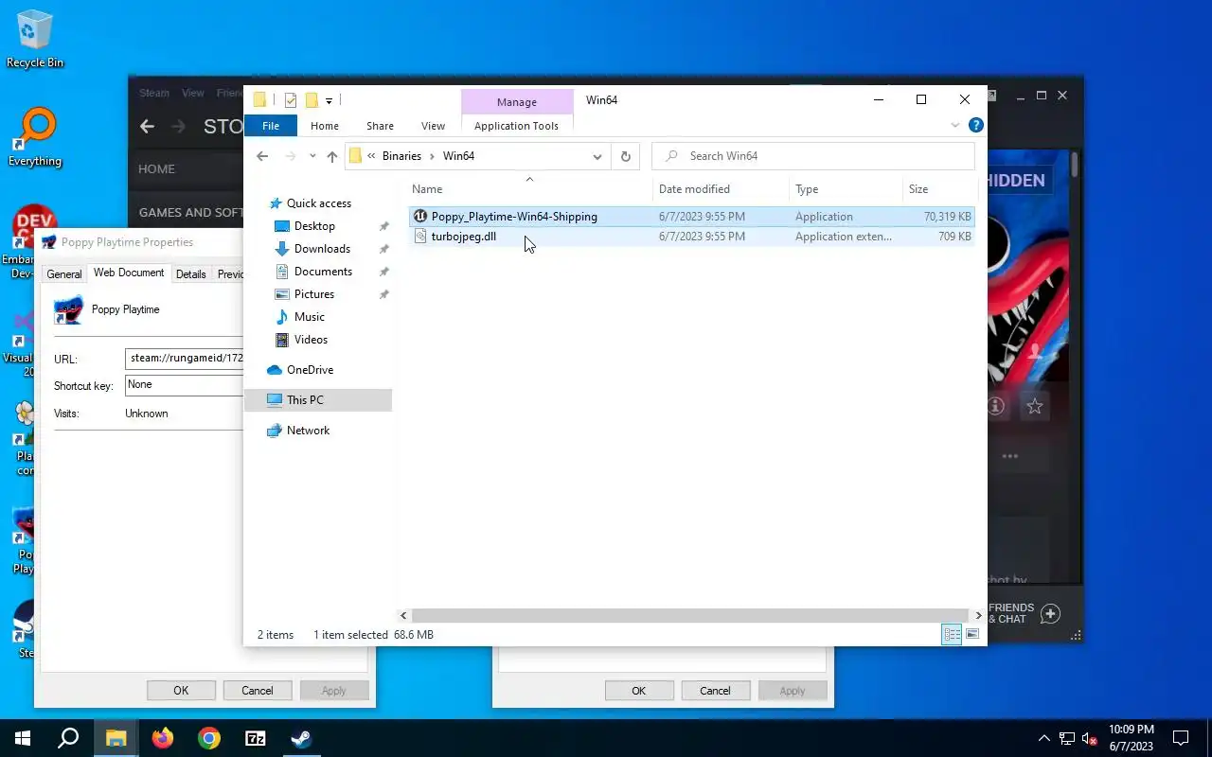This screenshot has width=1212, height=757.
Task: Sort by Size column header
Action: click(x=918, y=189)
